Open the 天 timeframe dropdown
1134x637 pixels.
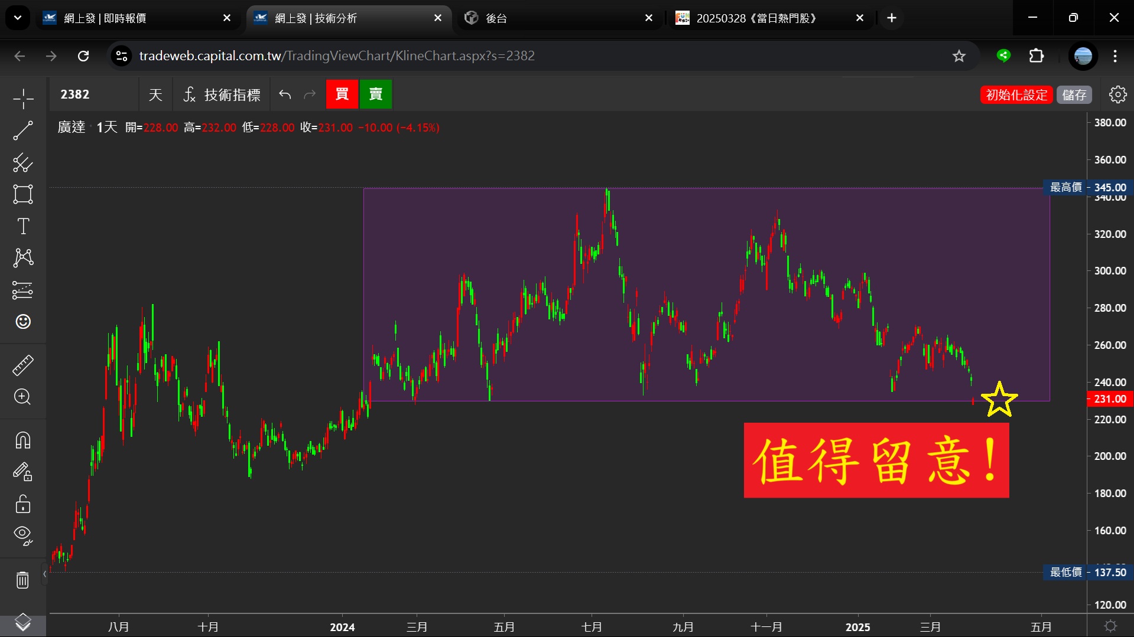click(x=155, y=94)
